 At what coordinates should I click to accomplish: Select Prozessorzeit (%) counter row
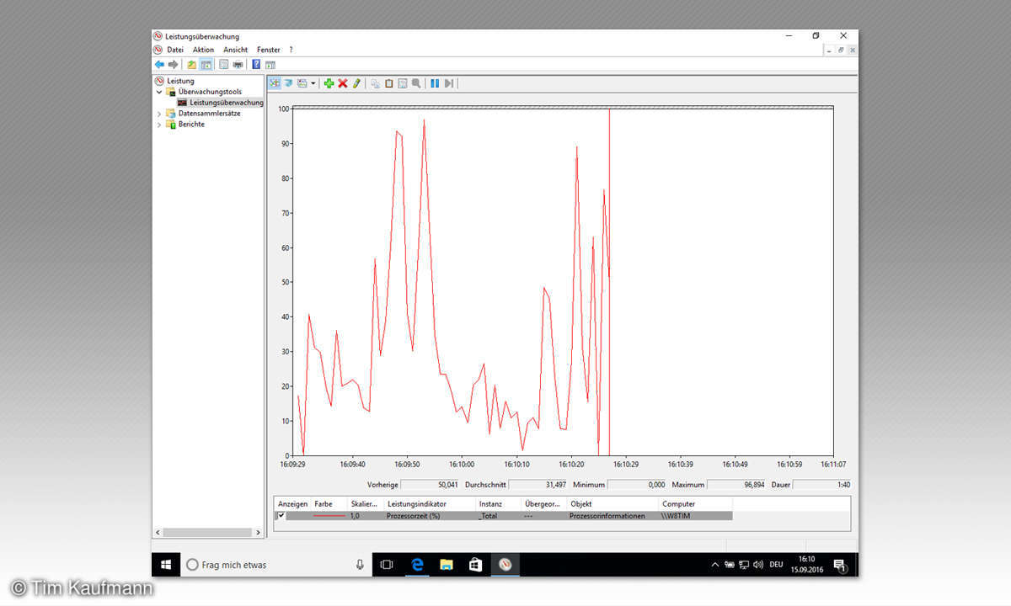coord(504,516)
